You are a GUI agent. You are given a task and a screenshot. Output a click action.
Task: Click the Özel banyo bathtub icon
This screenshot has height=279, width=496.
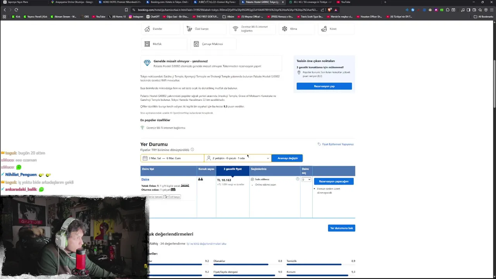pos(189,29)
